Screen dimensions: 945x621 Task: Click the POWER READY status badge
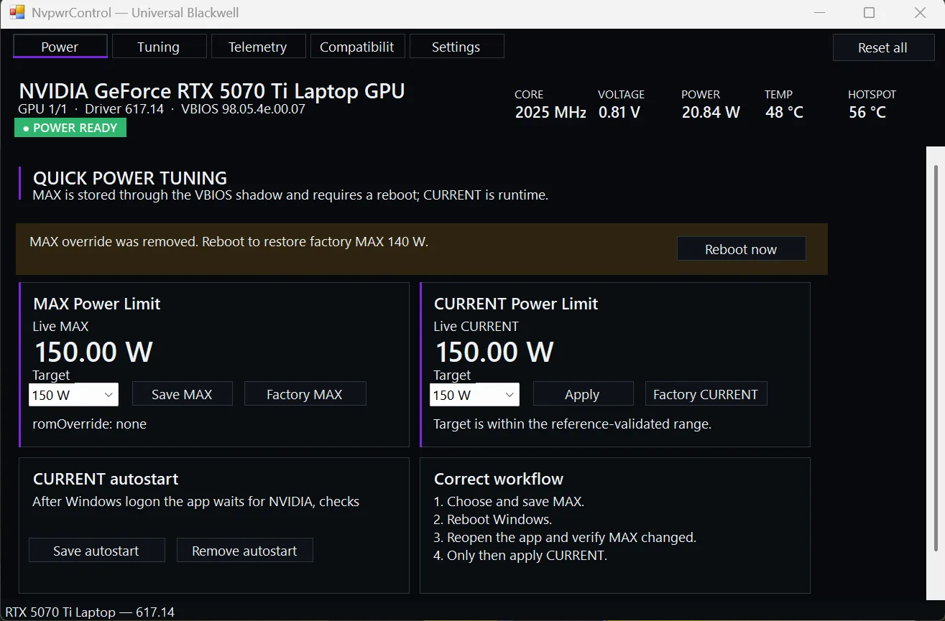coord(70,128)
